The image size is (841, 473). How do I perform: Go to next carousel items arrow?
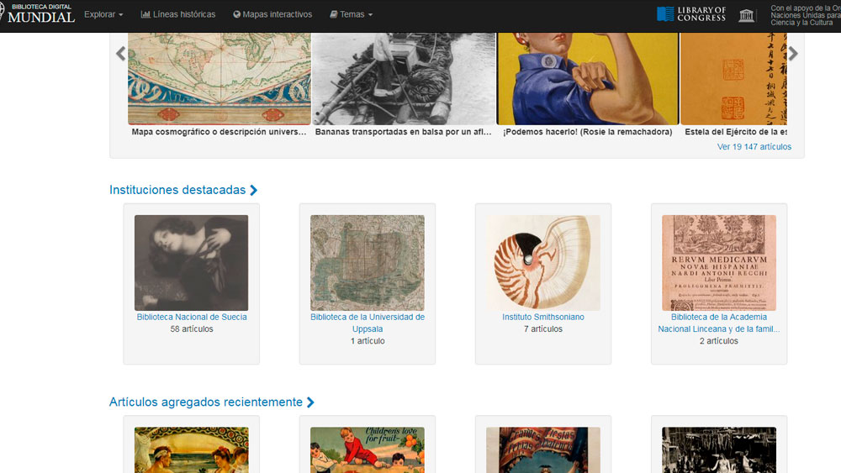click(x=793, y=54)
